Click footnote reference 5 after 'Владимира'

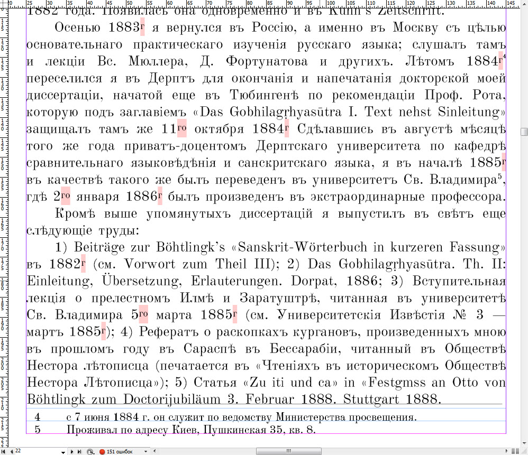(500, 175)
